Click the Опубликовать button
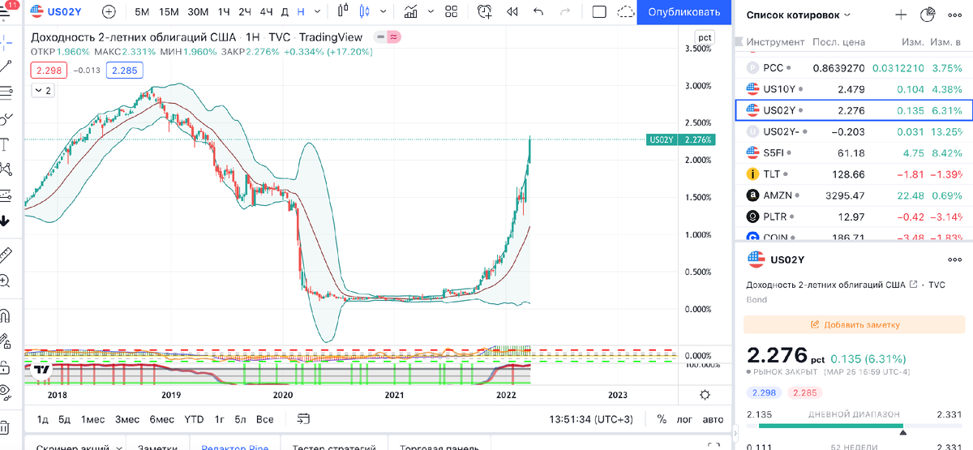 coord(684,12)
